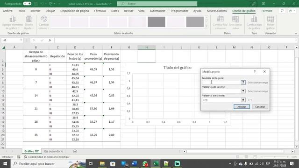Click the ESP language indicator

[x=268, y=164]
